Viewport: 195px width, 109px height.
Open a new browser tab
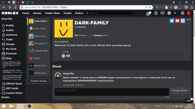pyautogui.click(x=32, y=2)
